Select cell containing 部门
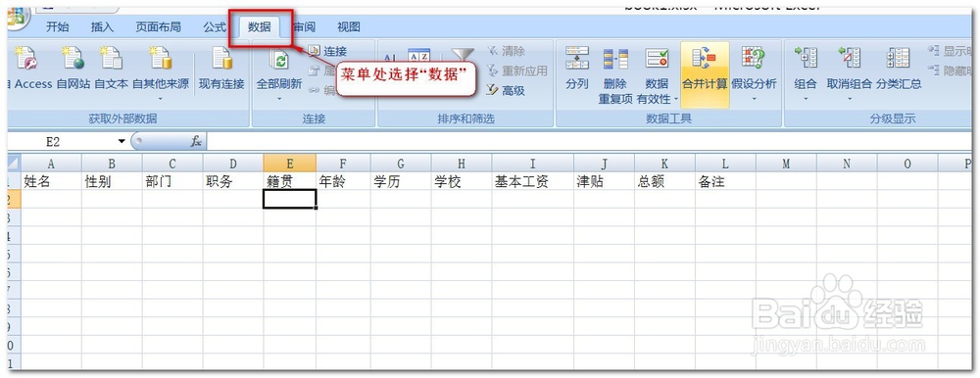The width and height of the screenshot is (980, 378). (x=172, y=182)
